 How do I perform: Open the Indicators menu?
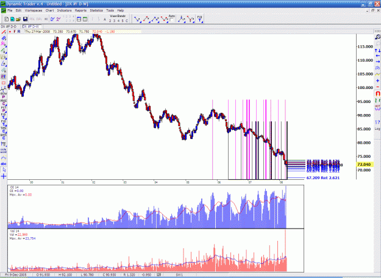coord(65,10)
